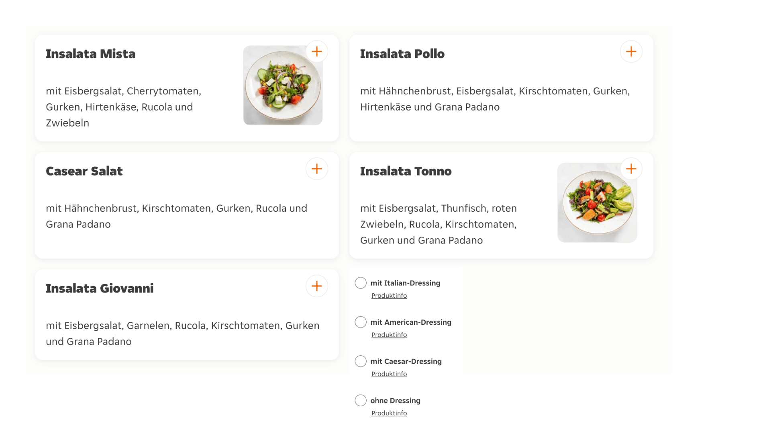Click the Insalata Tonno salad photo
Image resolution: width=771 pixels, height=434 pixels.
pos(597,203)
